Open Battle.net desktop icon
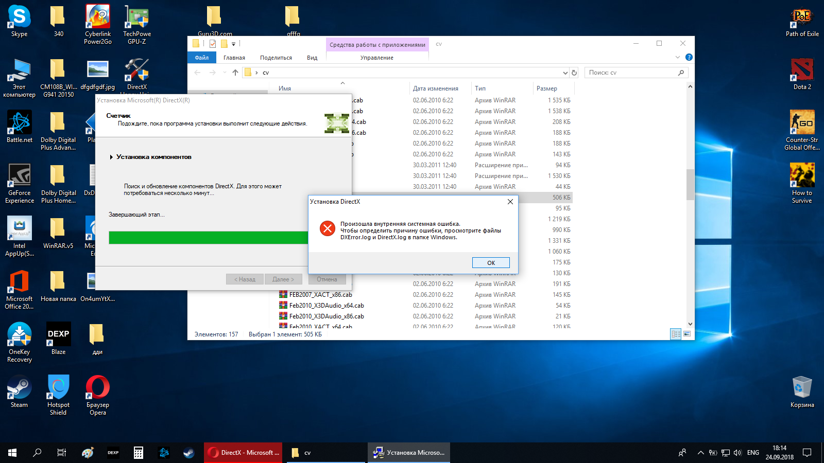The width and height of the screenshot is (824, 463). click(x=20, y=127)
